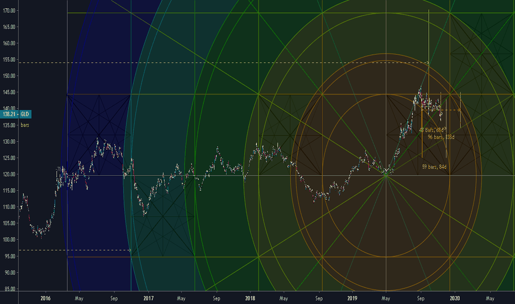Select the May 2019 tick on time axis
The width and height of the screenshot is (515, 304).
click(x=386, y=298)
